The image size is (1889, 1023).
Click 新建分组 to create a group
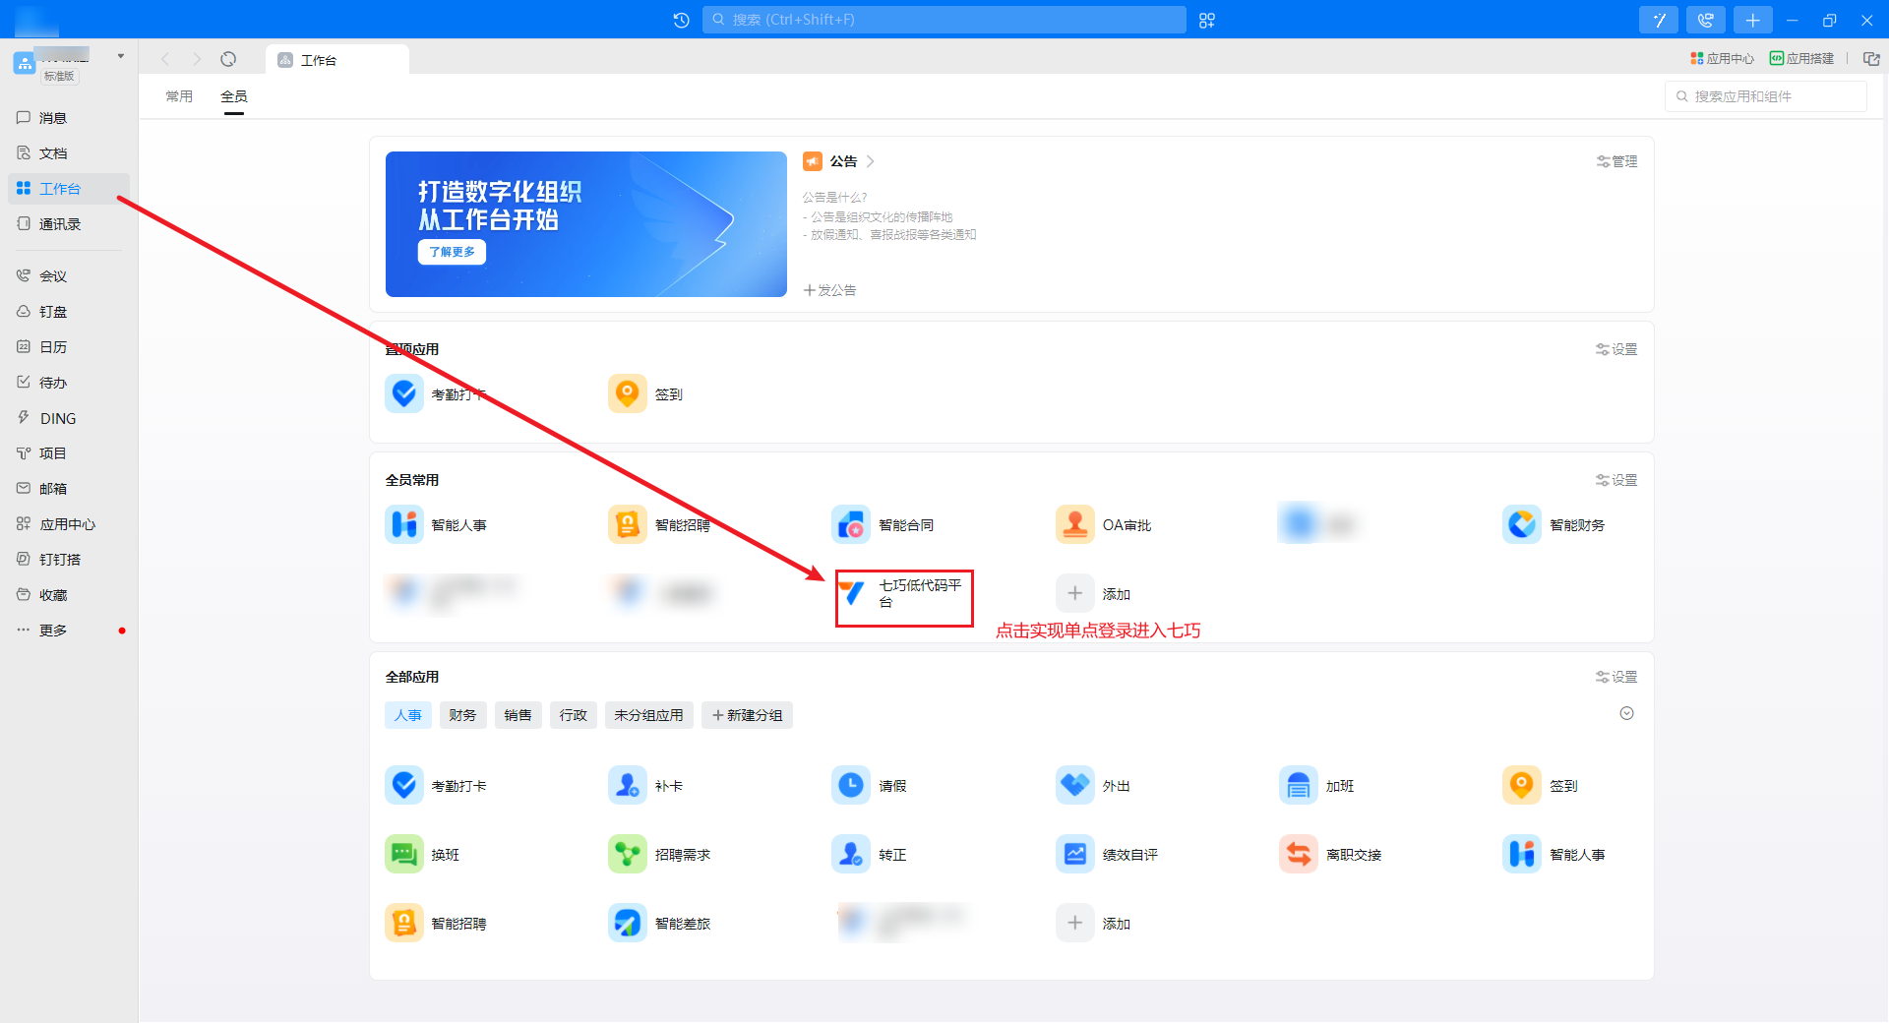pos(747,715)
